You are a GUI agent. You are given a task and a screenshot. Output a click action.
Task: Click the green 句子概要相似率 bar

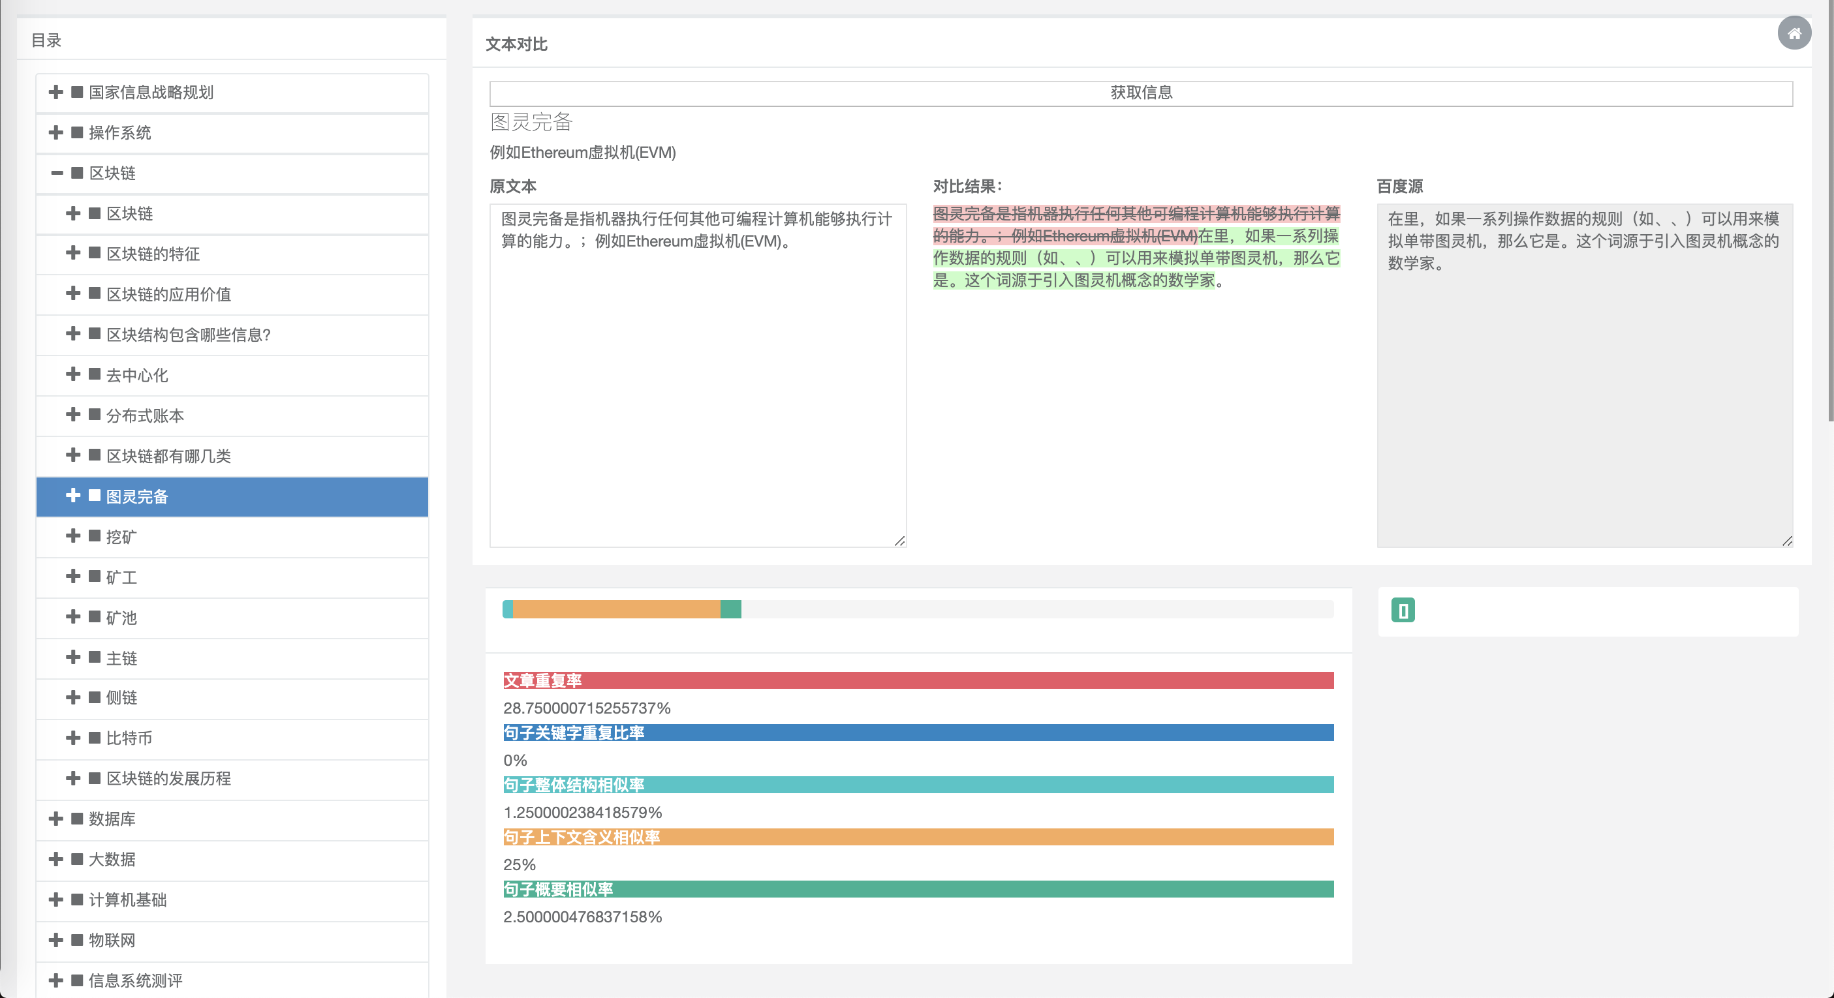click(x=918, y=889)
